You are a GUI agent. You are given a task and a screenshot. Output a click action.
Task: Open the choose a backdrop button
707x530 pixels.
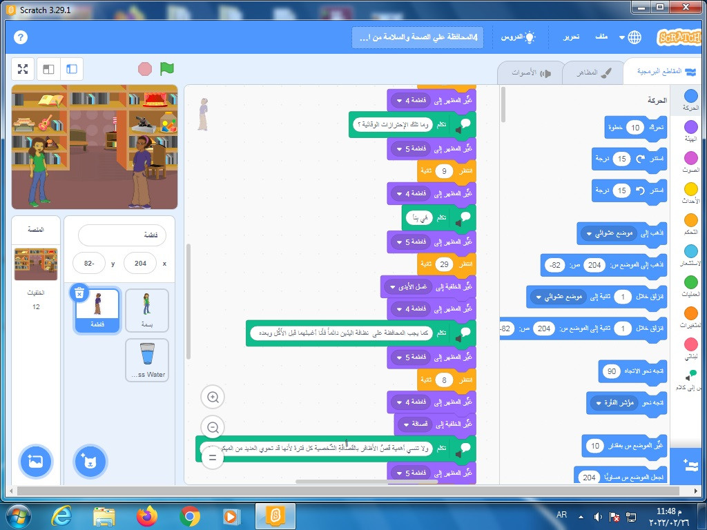pos(36,462)
